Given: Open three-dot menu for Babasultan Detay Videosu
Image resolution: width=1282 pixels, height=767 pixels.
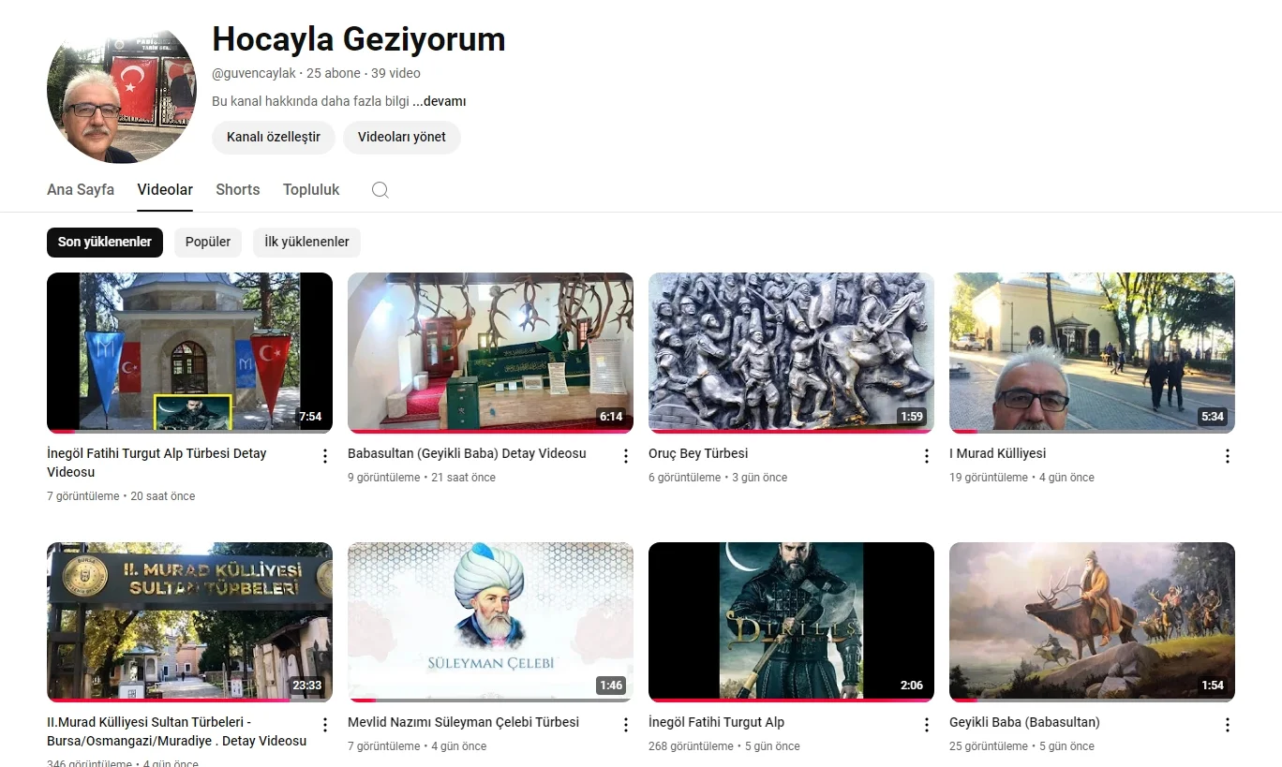Looking at the screenshot, I should (626, 456).
